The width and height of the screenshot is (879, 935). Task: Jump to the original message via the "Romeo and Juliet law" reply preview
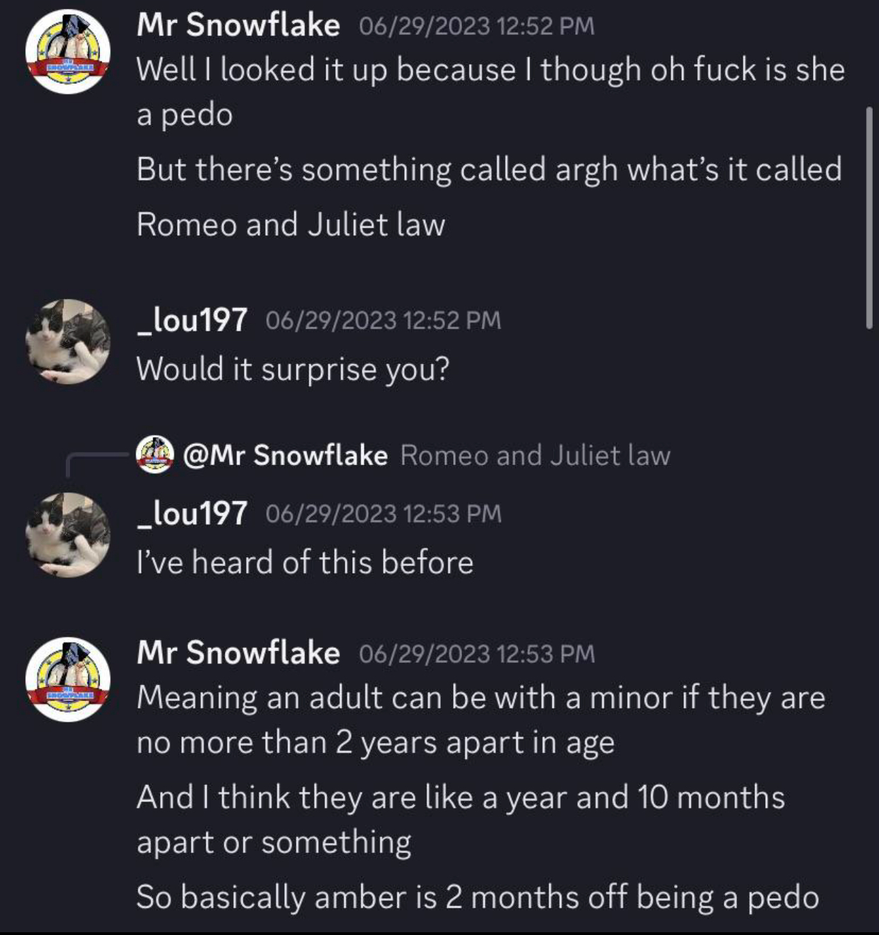tap(535, 455)
